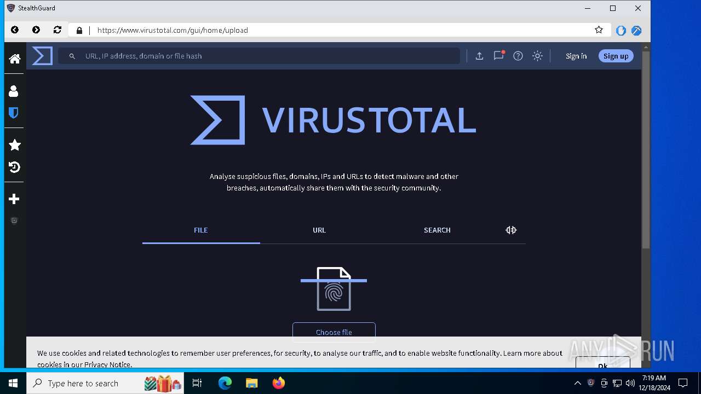Click the browser address bar URL
Screen dimensions: 701x394
(x=173, y=31)
